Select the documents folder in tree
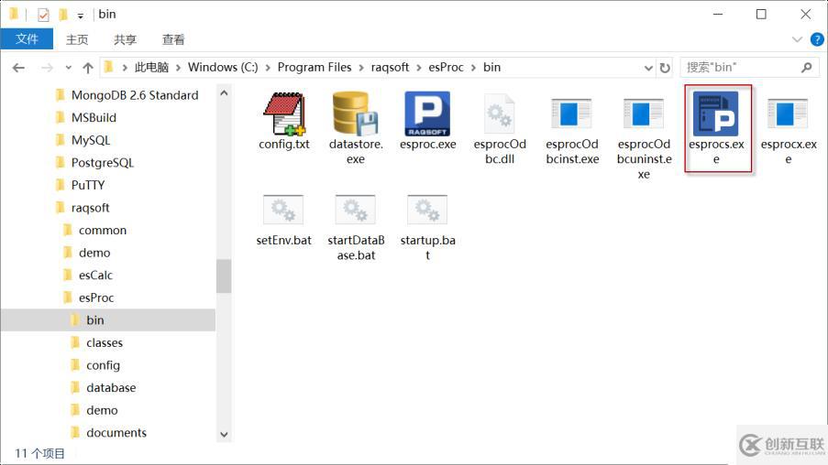The image size is (828, 465). point(116,433)
